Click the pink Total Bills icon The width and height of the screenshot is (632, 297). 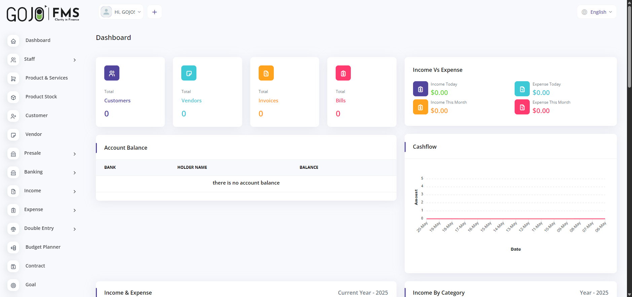(343, 73)
